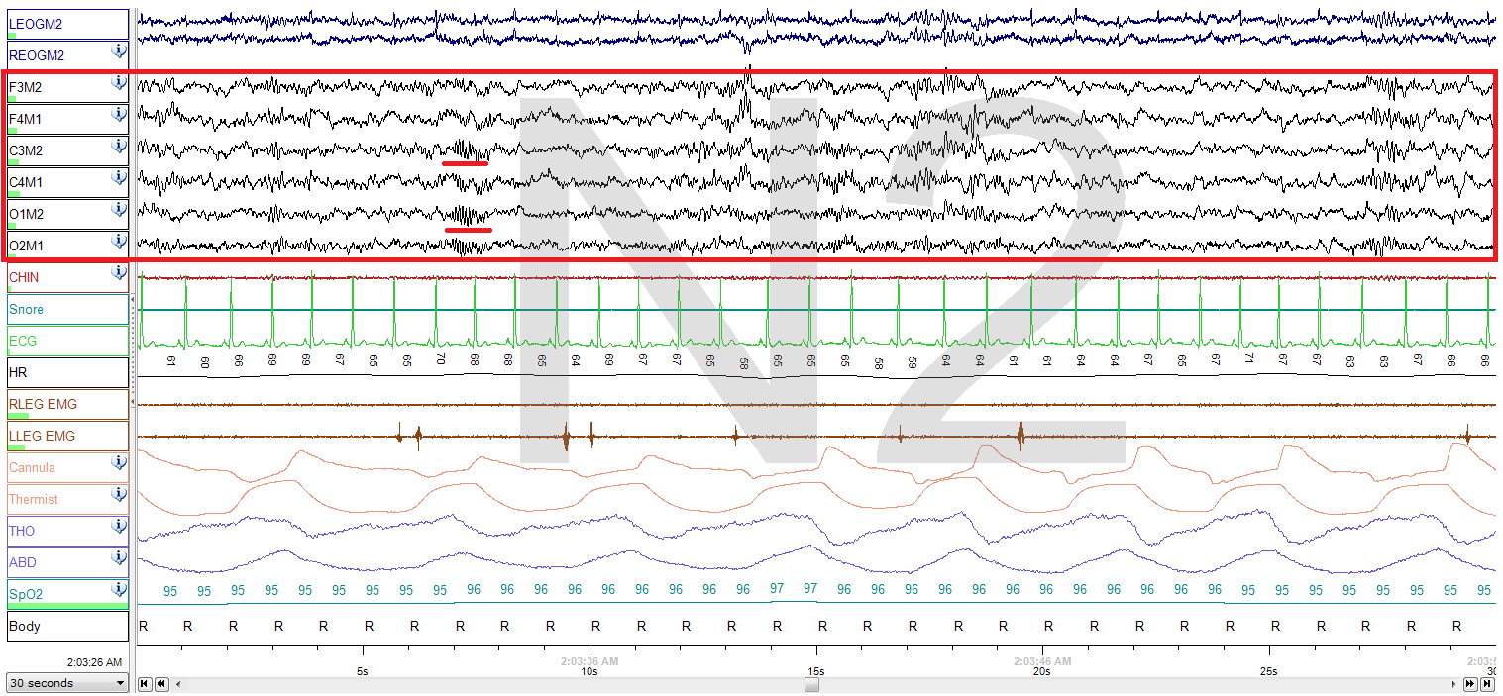Screen dimensions: 1503x696
Task: Open the Cannula channel info icon
Action: pyautogui.click(x=119, y=462)
